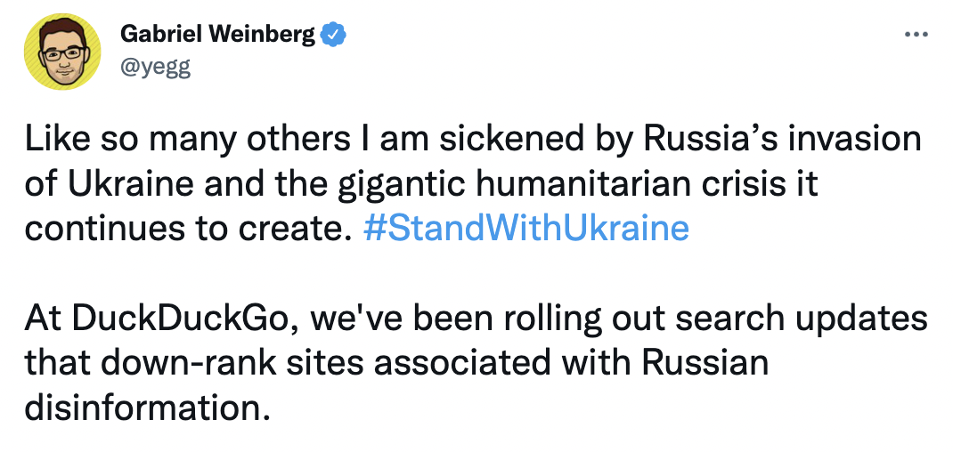Open the tweet's three-dot more options menu

[916, 35]
